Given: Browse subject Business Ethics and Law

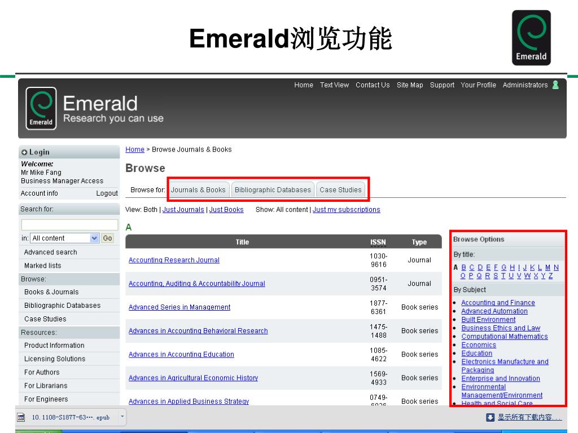Looking at the screenshot, I should coord(501,328).
